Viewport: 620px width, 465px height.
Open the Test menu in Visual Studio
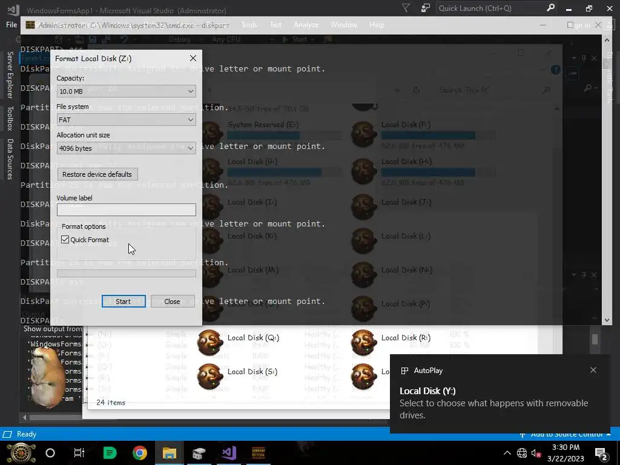pos(275,24)
